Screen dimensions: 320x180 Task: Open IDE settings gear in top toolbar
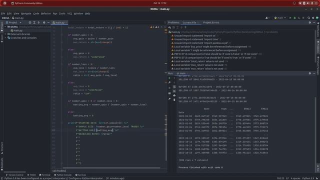(x=313, y=18)
